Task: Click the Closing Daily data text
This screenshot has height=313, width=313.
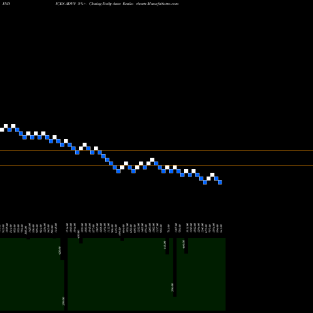Action: (105, 4)
